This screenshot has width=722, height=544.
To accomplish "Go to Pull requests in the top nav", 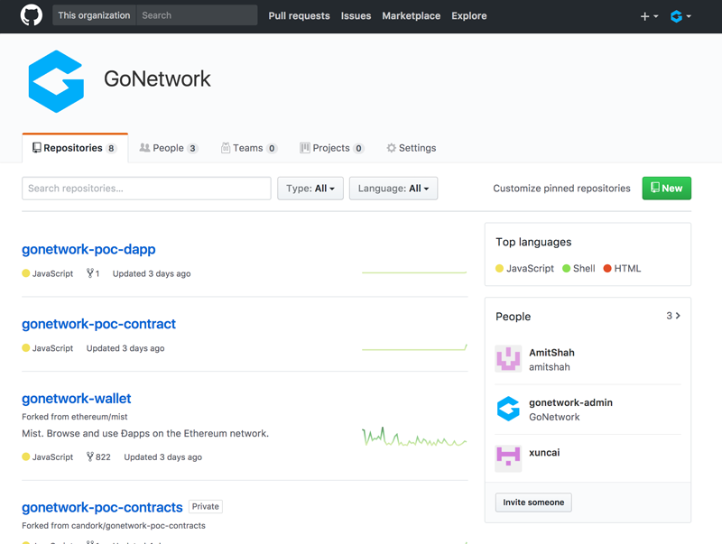I will tap(300, 16).
